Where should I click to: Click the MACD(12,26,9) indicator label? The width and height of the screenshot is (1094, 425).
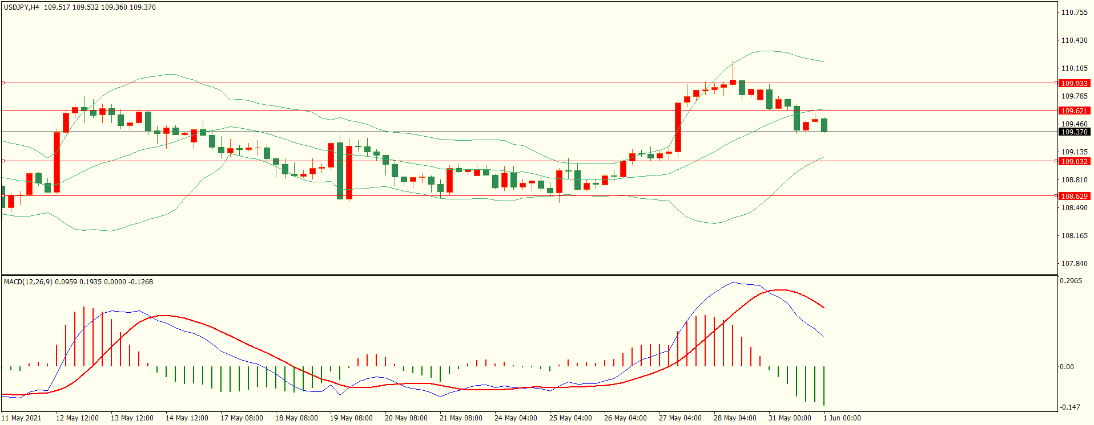tap(28, 281)
